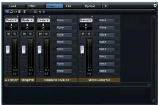
Task: Switch to the MIDI tab
Action: point(32,6)
